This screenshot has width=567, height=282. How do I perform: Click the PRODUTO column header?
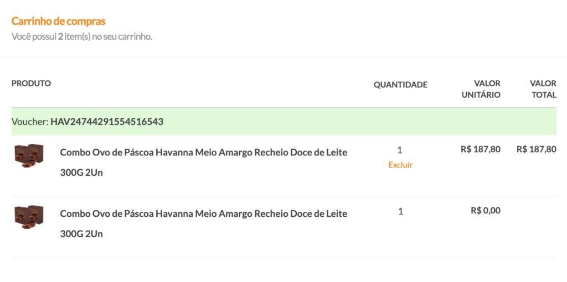(x=31, y=83)
